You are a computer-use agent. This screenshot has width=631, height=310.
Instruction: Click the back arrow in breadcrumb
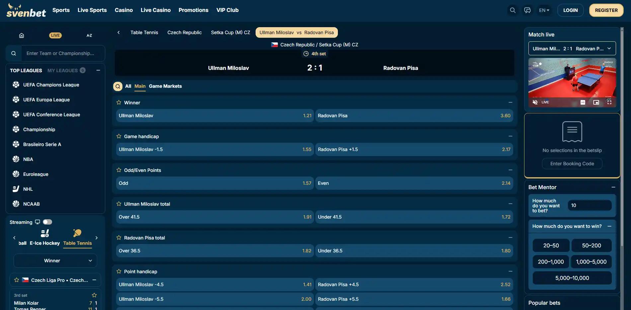point(118,32)
